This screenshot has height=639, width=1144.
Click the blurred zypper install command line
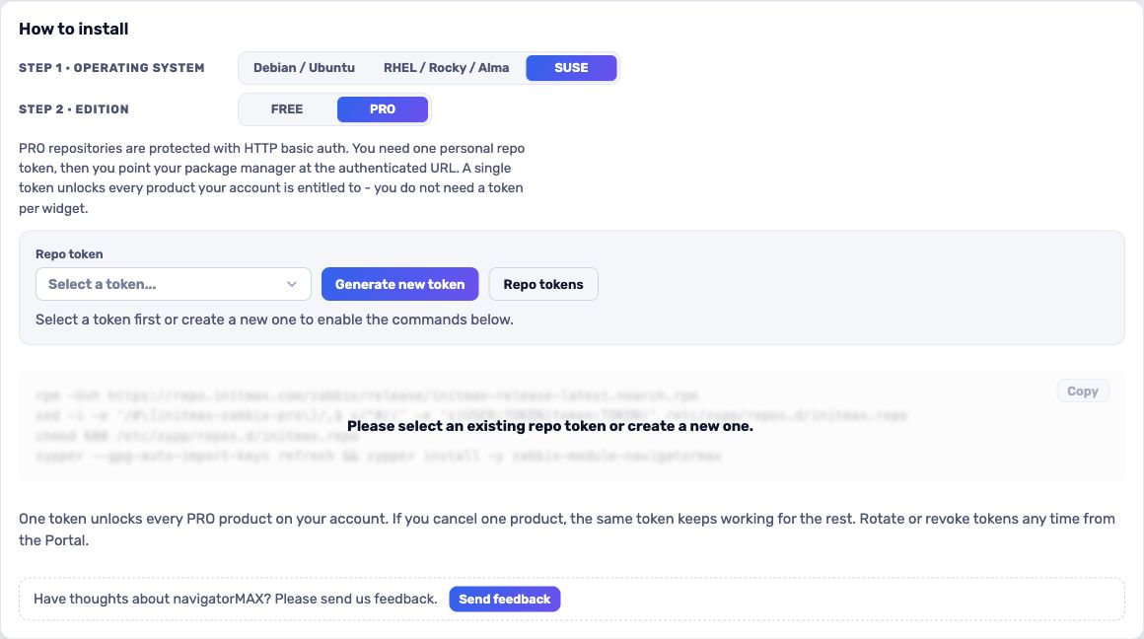[378, 457]
